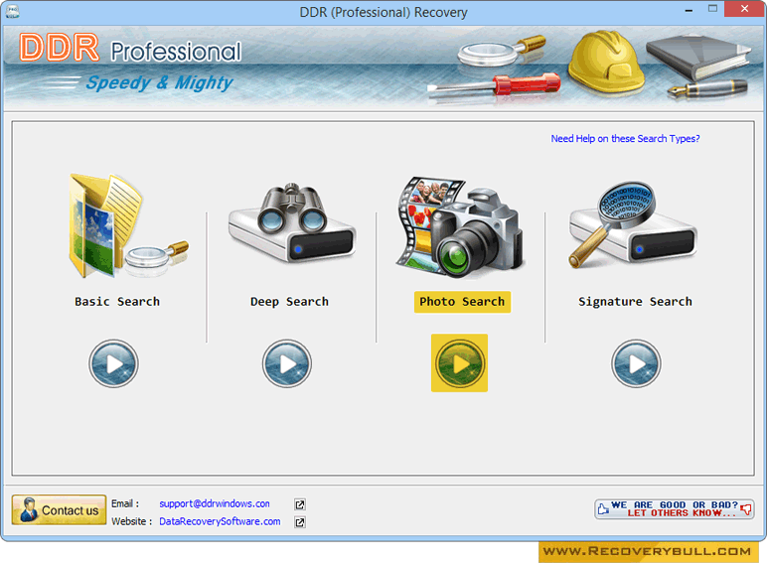Screen dimensions: 767x563
Task: Select the Deep Search label
Action: click(x=289, y=302)
